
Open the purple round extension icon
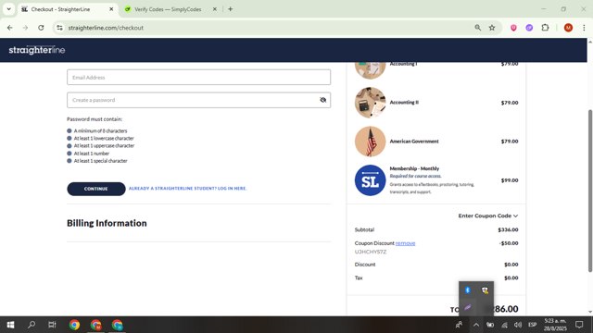click(529, 28)
